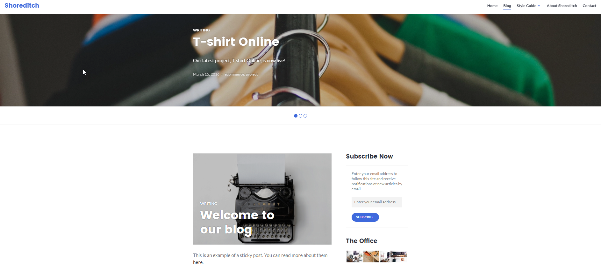Viewport: 601px width, 270px height.
Task: Open the last office gallery thumbnail
Action: tap(399, 256)
